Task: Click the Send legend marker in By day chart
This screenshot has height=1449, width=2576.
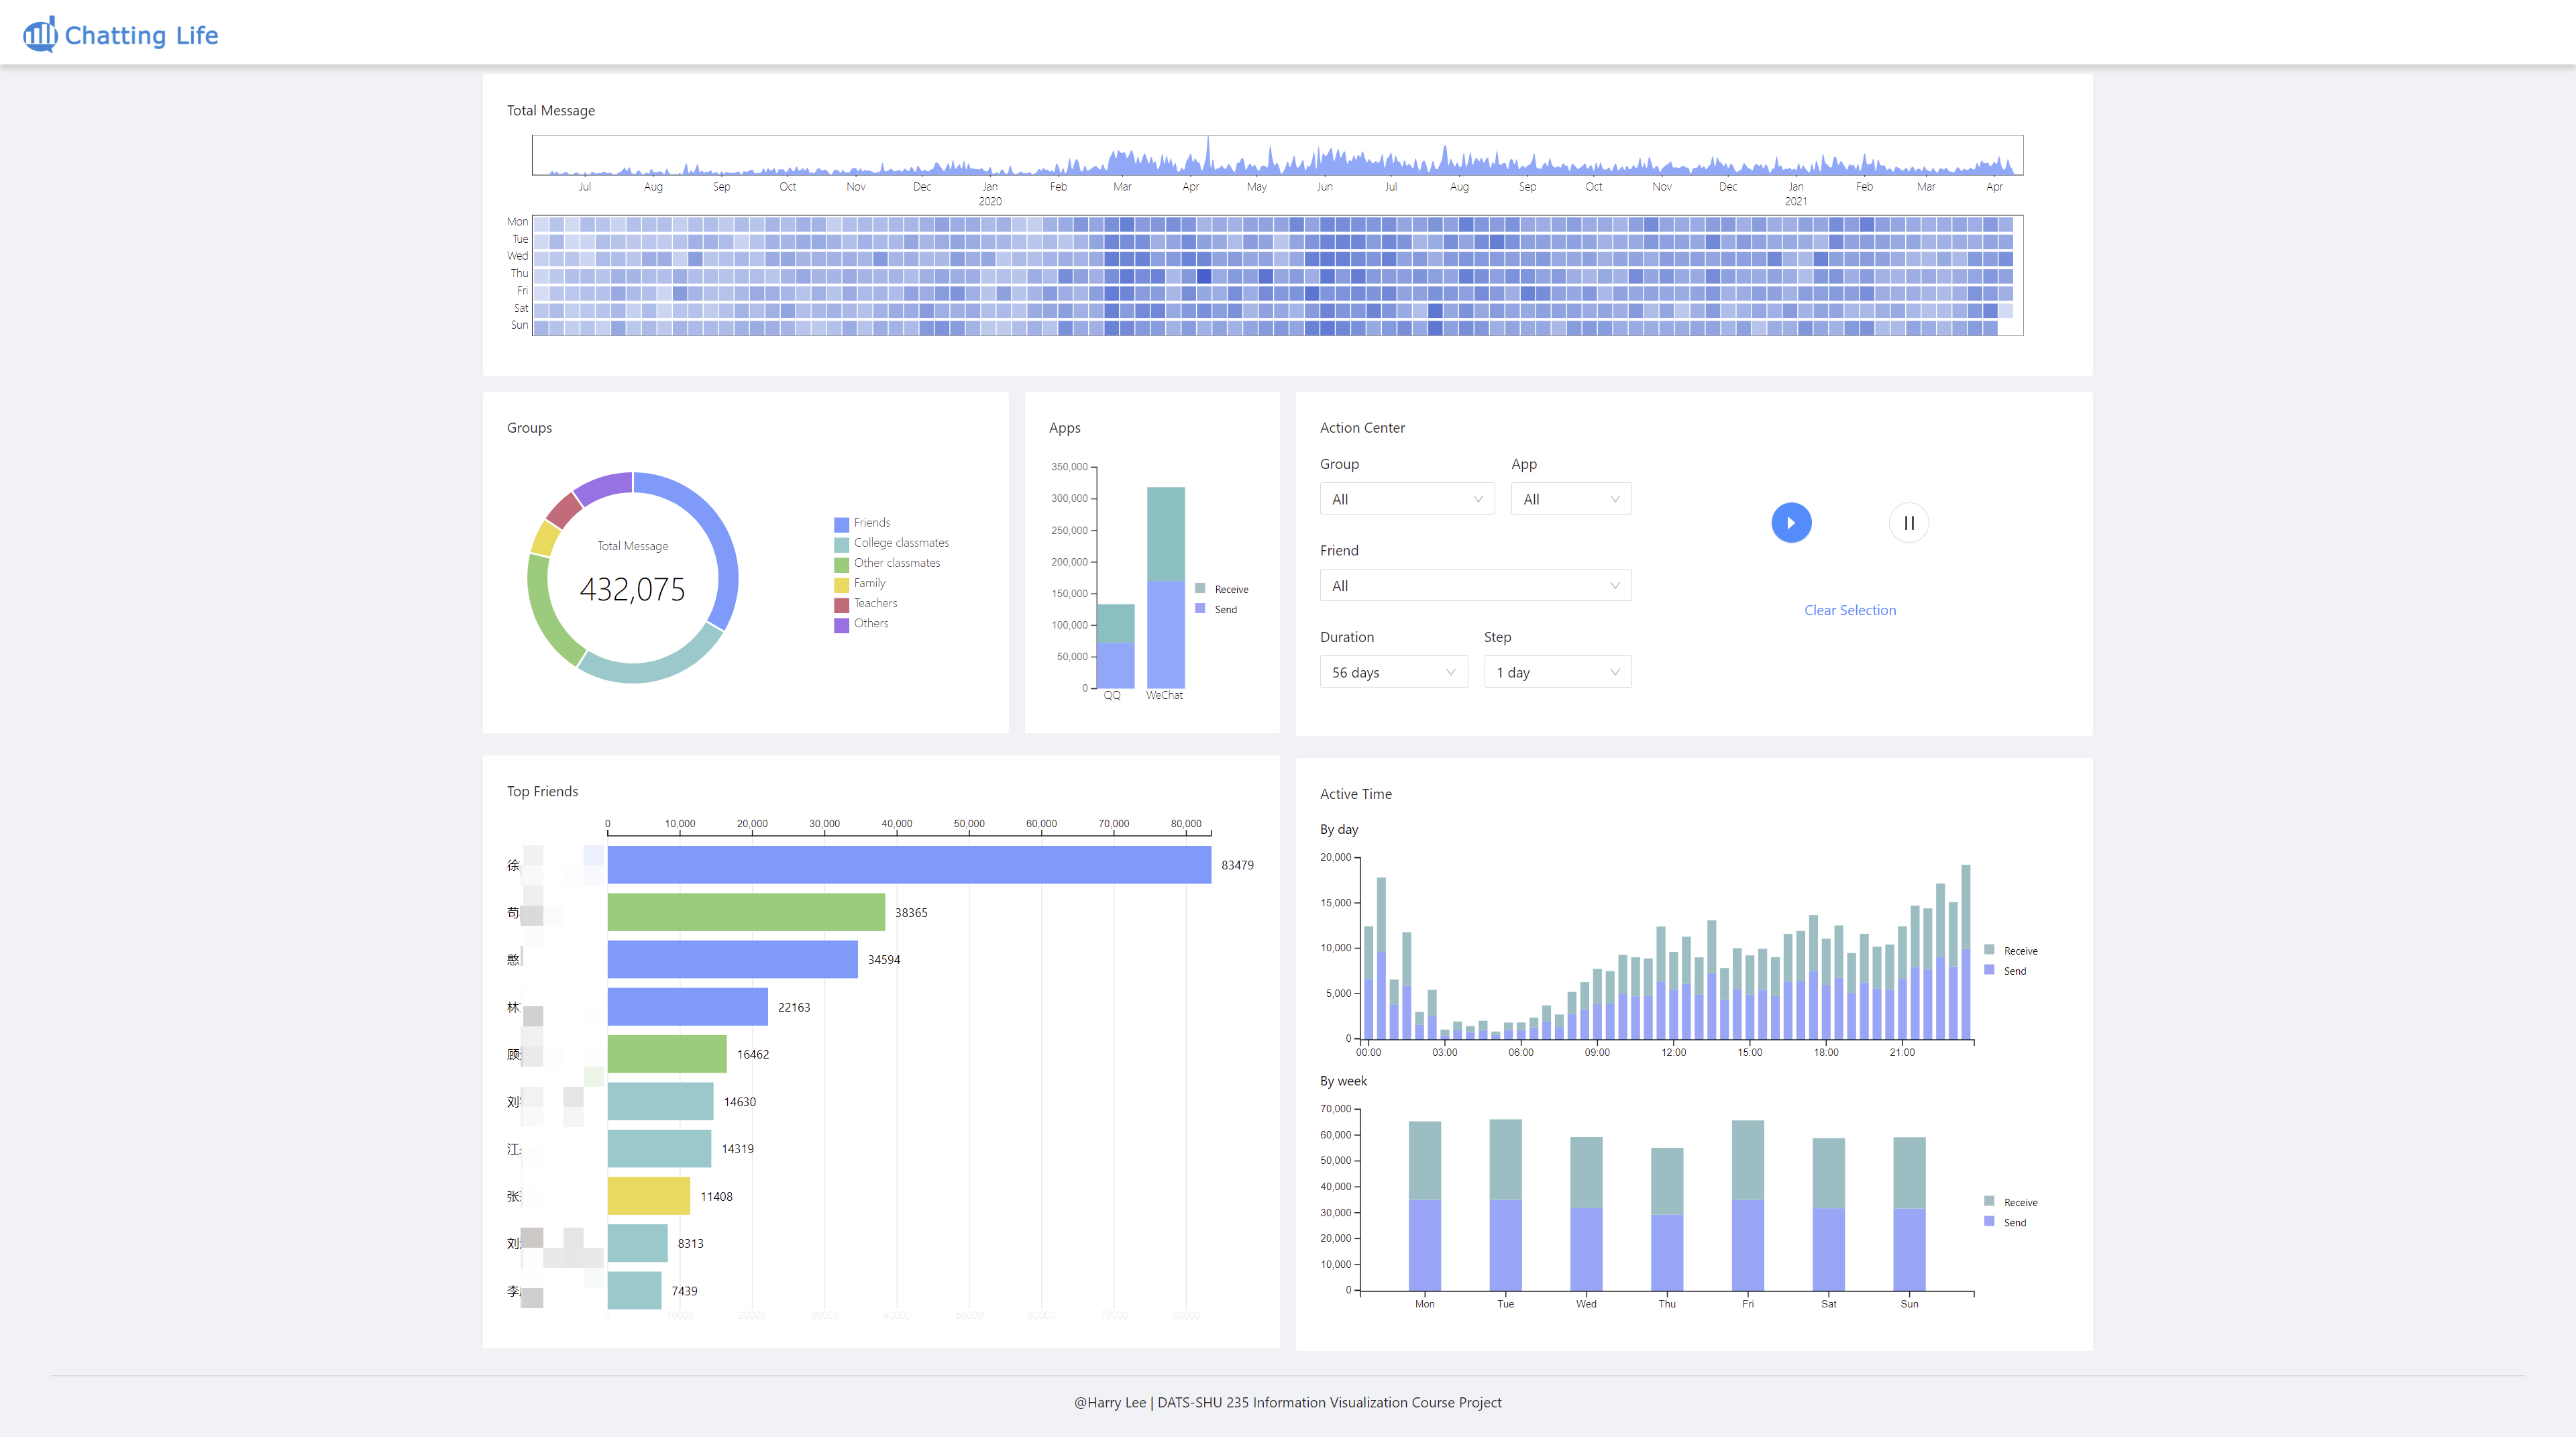Action: 1990,970
